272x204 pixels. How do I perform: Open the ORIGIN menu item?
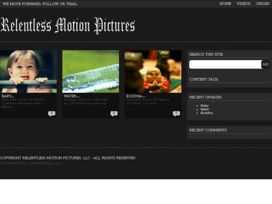coord(262,4)
